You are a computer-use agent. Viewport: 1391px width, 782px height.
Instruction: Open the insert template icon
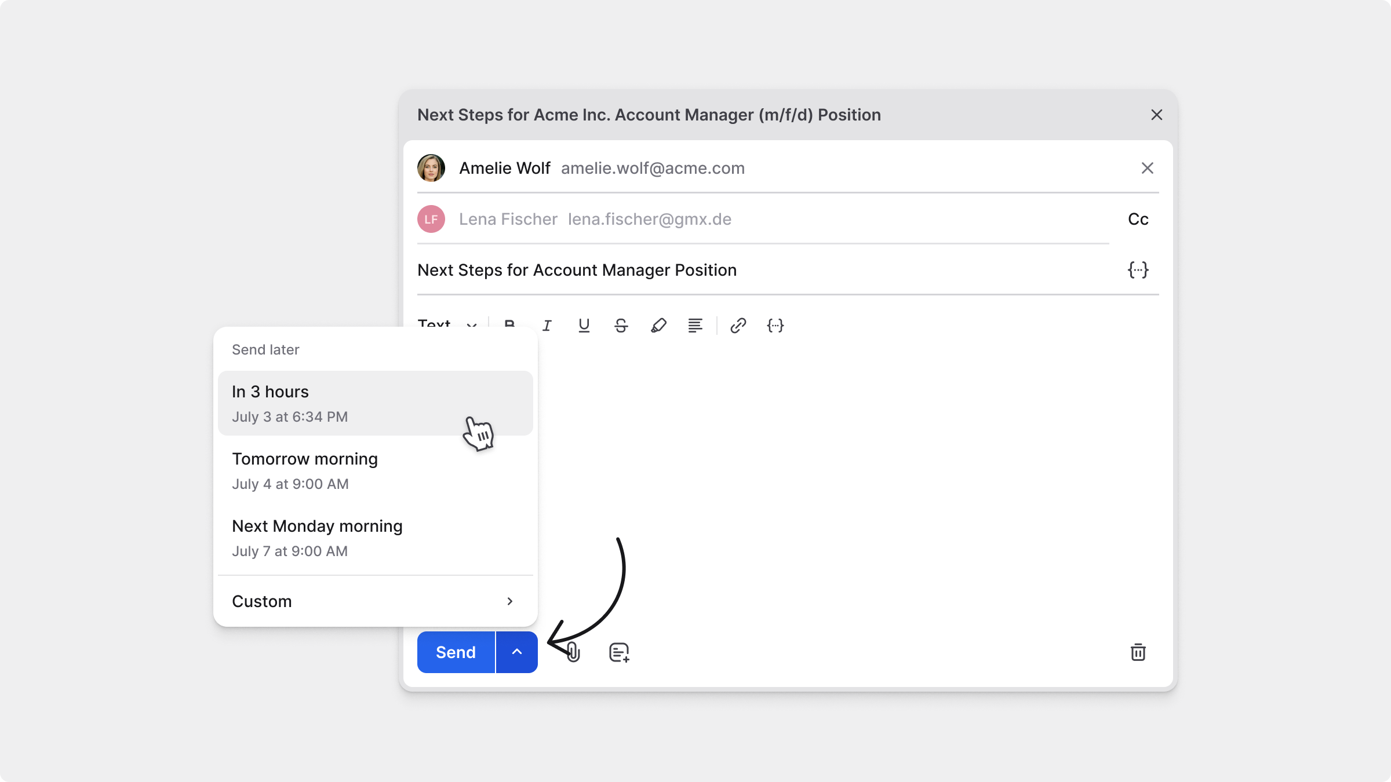pyautogui.click(x=619, y=652)
